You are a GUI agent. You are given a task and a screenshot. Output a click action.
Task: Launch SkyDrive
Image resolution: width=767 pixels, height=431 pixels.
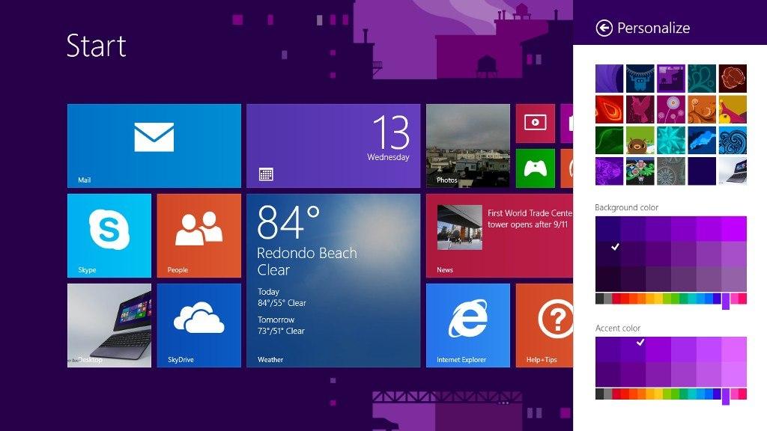(198, 325)
